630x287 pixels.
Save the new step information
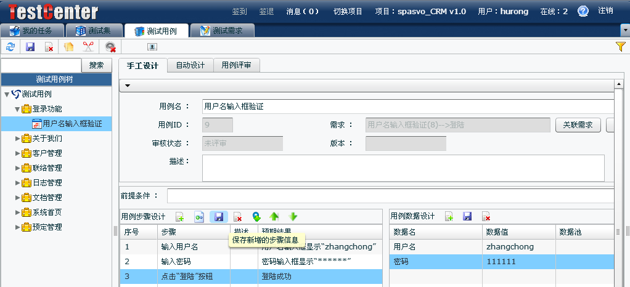[x=218, y=217]
